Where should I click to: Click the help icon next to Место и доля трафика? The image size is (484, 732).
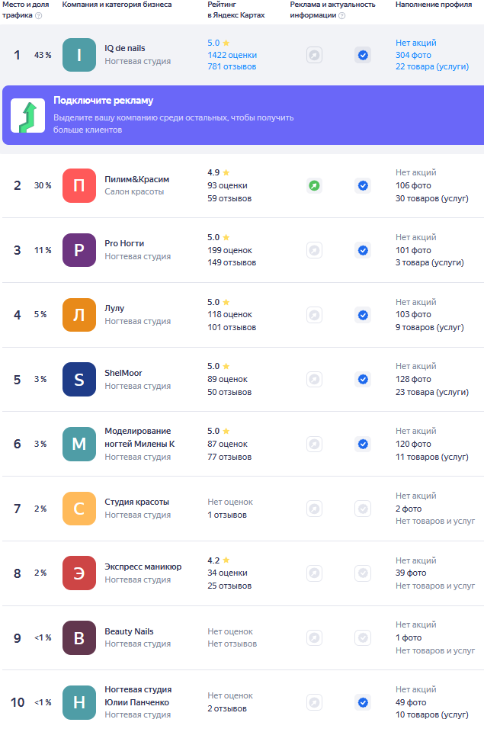[39, 15]
